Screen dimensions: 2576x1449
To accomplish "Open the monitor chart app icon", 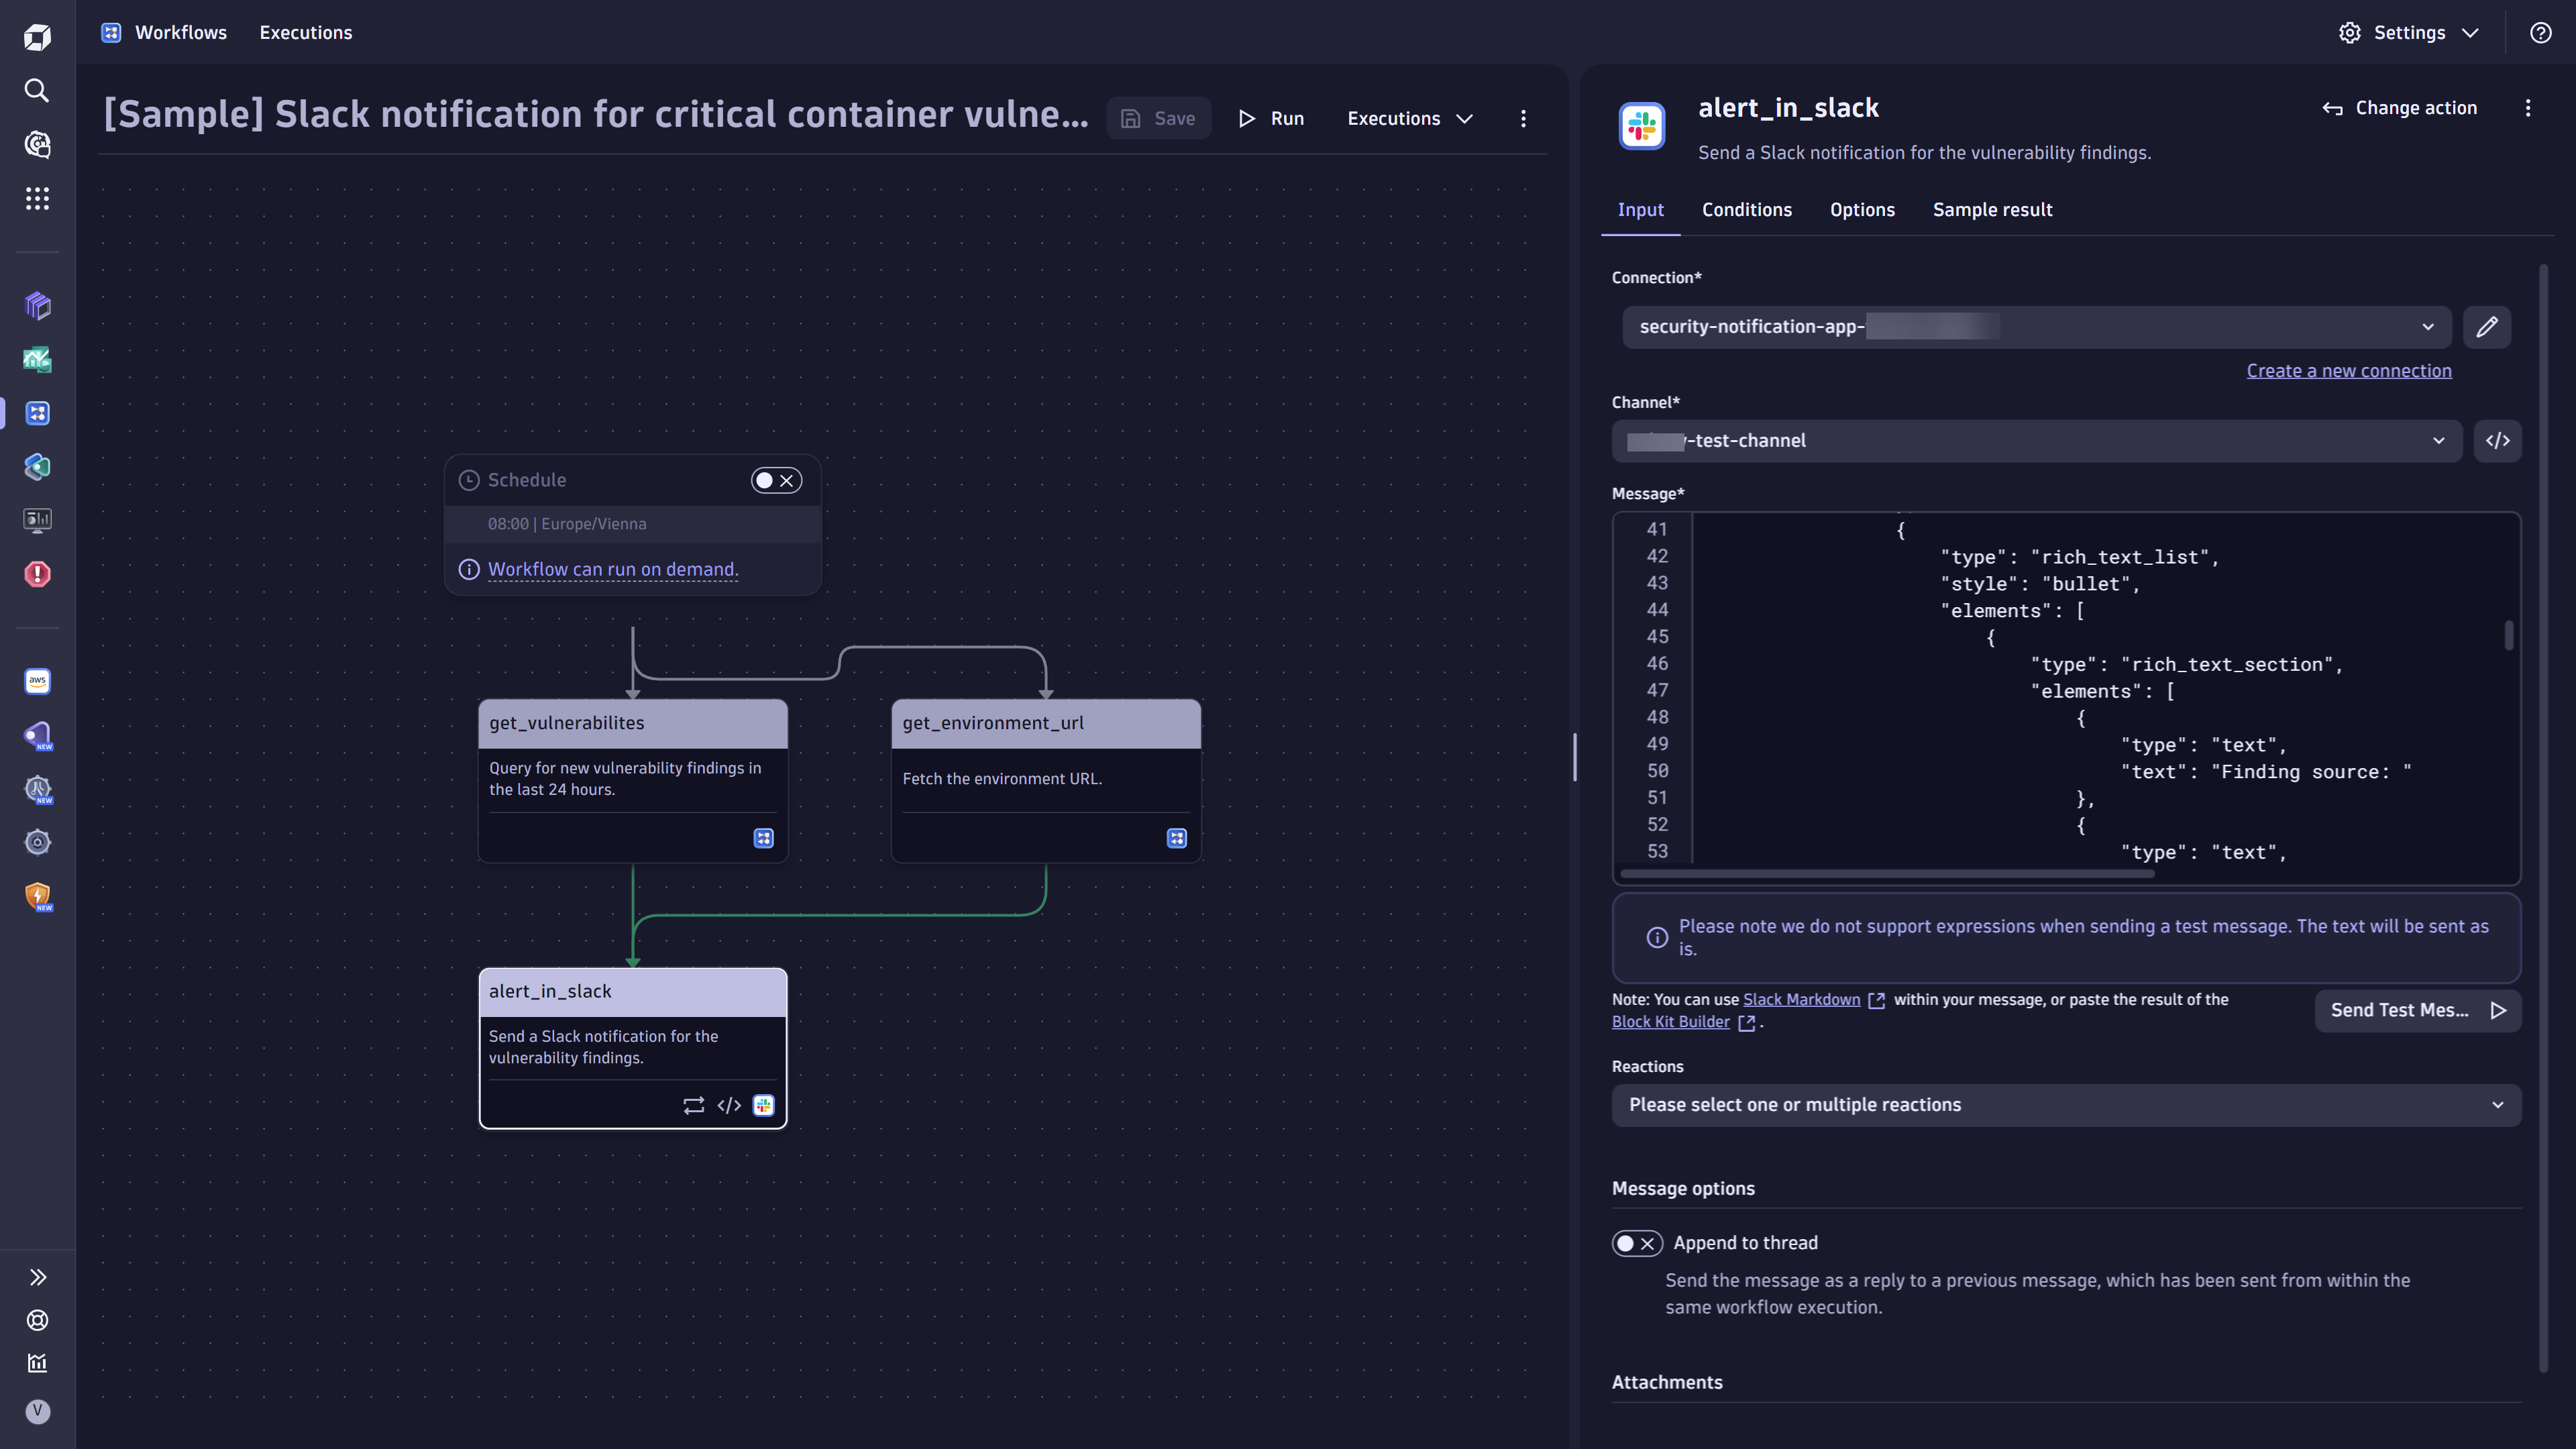I will point(37,520).
